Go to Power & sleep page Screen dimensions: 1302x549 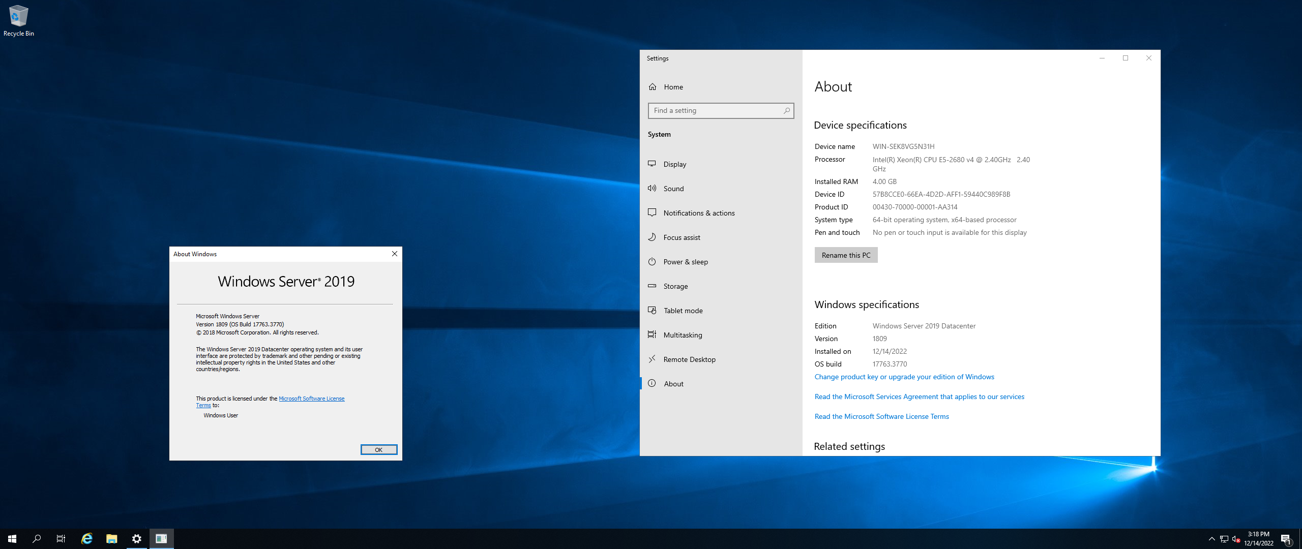(686, 262)
